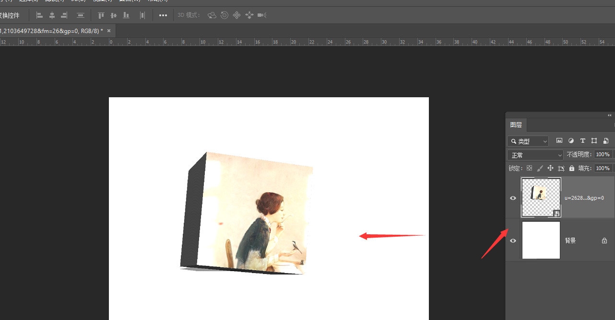Click the smart object filter icon

pyautogui.click(x=606, y=141)
